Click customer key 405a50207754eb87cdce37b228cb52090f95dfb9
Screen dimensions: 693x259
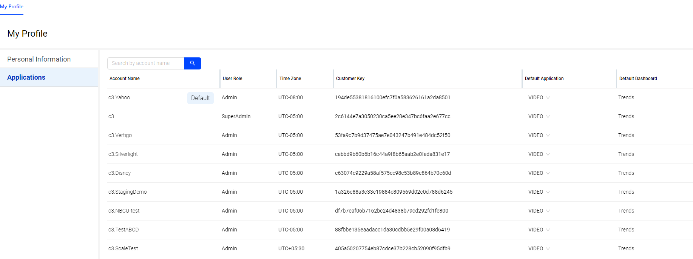[x=393, y=248]
